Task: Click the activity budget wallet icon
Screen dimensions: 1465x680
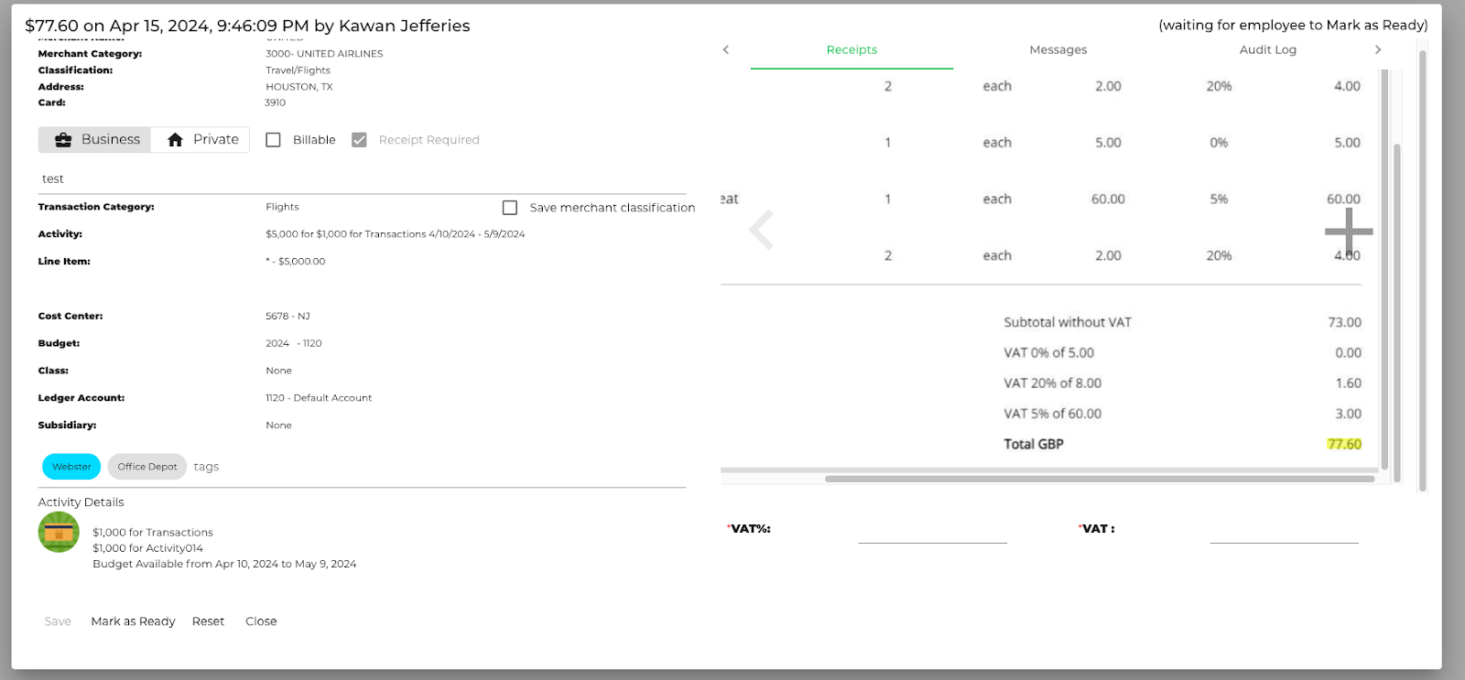Action: tap(59, 532)
